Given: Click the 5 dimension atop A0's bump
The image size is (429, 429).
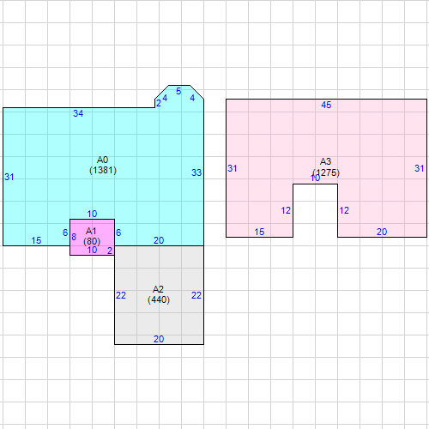Looking at the screenshot, I should point(178,91).
